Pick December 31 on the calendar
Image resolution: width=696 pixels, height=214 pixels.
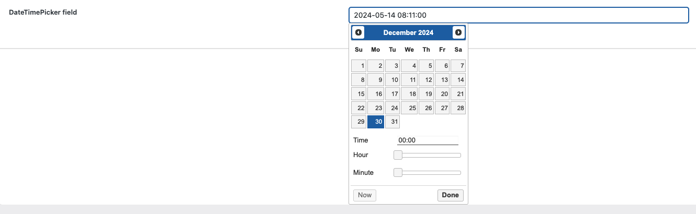click(392, 122)
